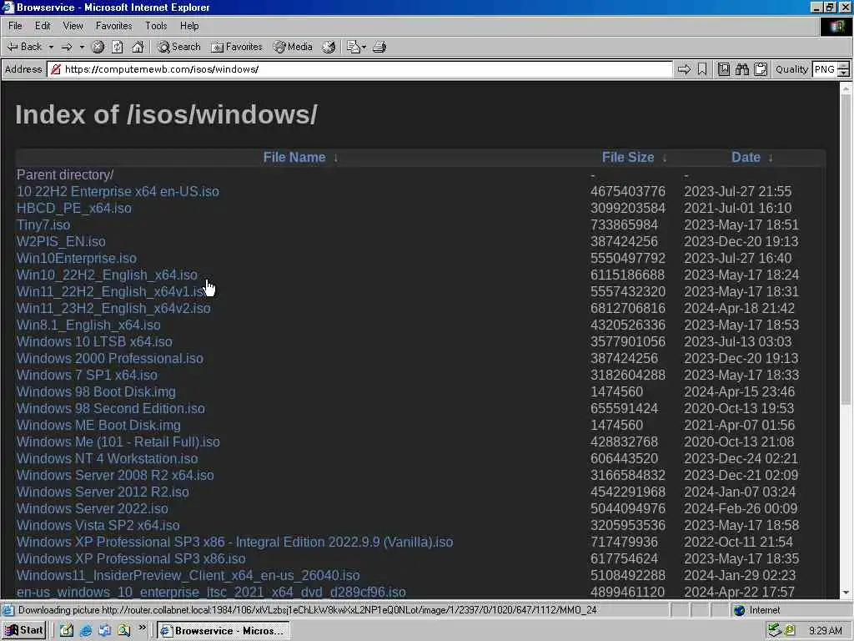Click the Windows 7 SP1 x64.iso link
This screenshot has width=854, height=641.
[x=87, y=375]
